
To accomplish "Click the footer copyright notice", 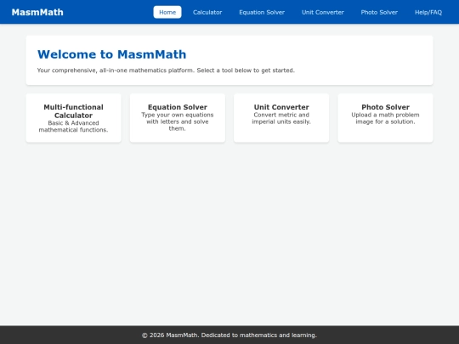I will [x=229, y=336].
